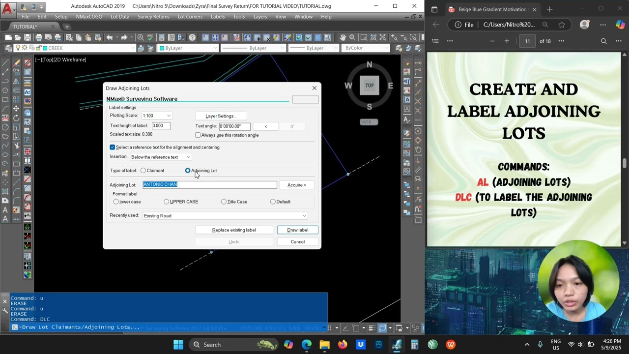Select the Line draw tool
This screenshot has height=354, width=629.
coord(5,62)
